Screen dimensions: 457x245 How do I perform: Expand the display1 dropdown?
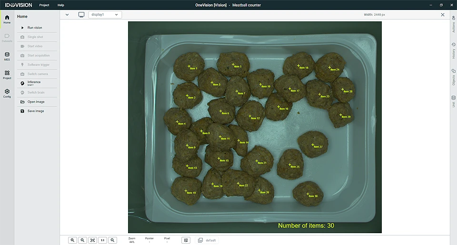105,15
